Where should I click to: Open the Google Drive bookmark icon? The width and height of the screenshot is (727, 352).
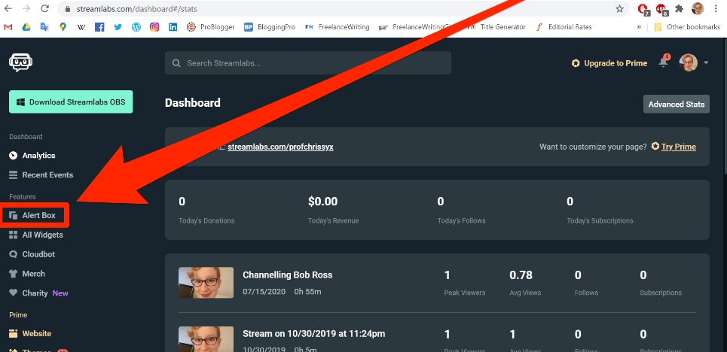26,27
